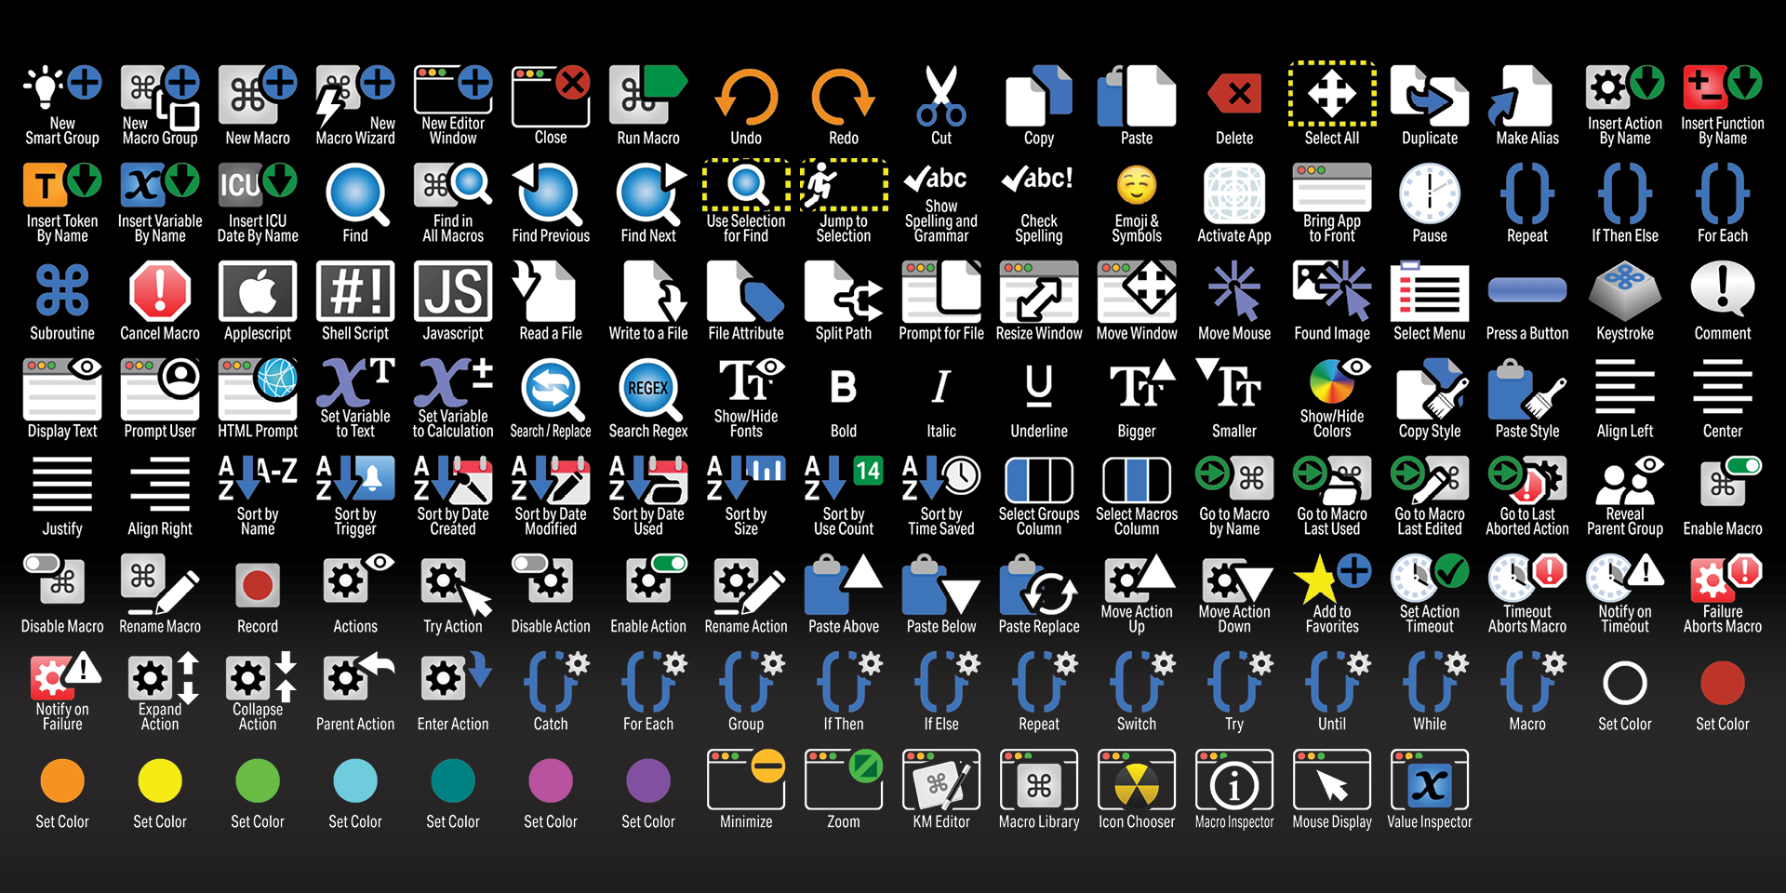The image size is (1786, 893).
Task: Click the Press a Button pill icon
Action: (1527, 290)
